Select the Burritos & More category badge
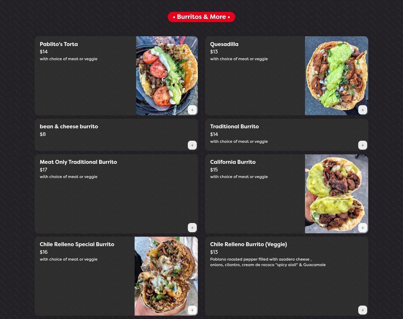The height and width of the screenshot is (319, 403). point(201,17)
